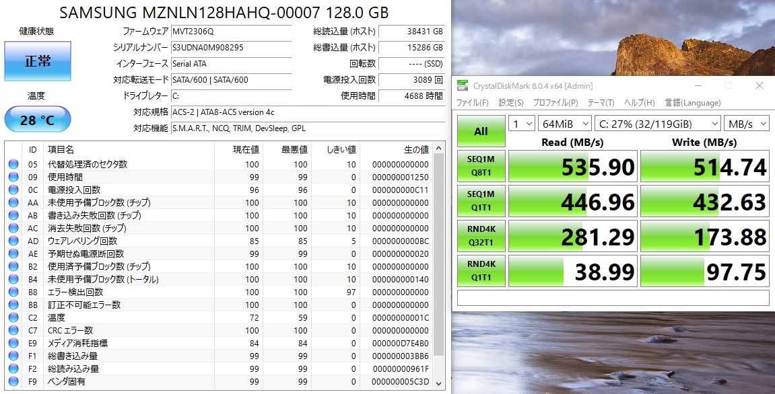Click the 446.96 read result
775x394 pixels.
[572, 202]
